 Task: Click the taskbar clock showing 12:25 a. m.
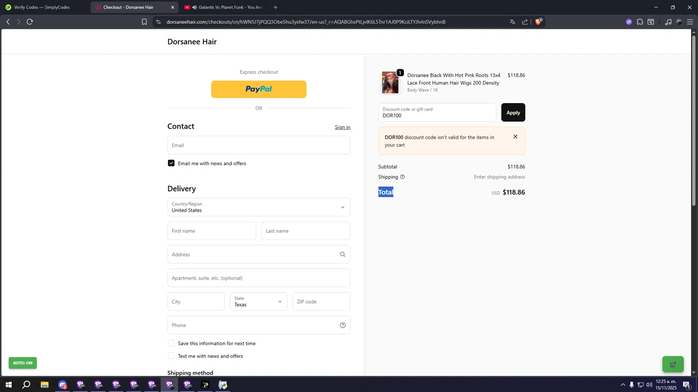(666, 385)
